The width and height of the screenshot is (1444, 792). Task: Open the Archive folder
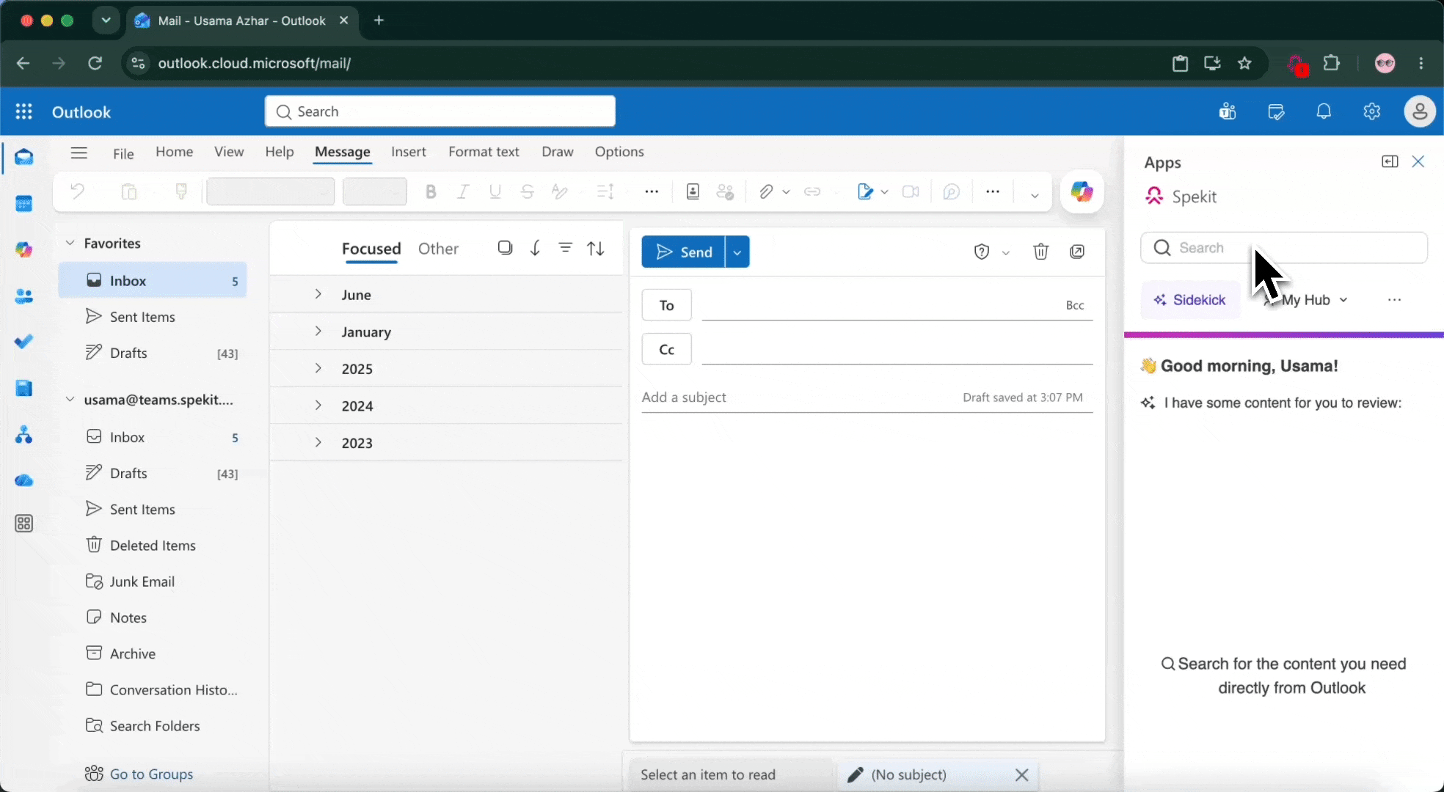[132, 653]
